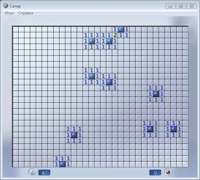Click the 1 right of the bottom-row mine
The height and width of the screenshot is (180, 200).
[68, 164]
